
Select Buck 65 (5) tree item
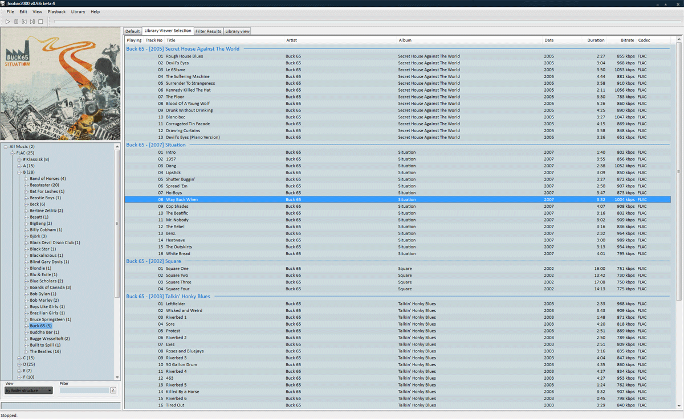pos(41,326)
